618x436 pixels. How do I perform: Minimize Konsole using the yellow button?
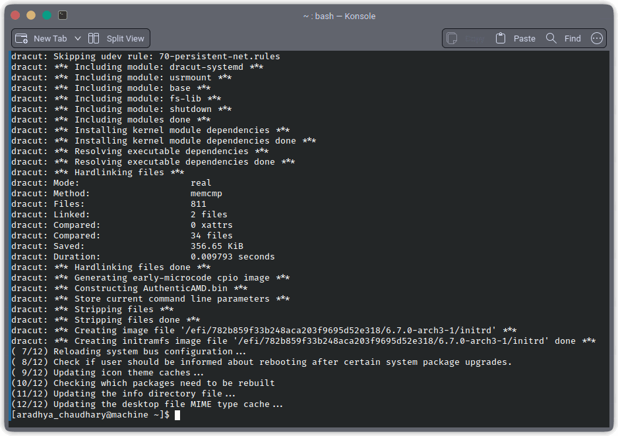31,15
